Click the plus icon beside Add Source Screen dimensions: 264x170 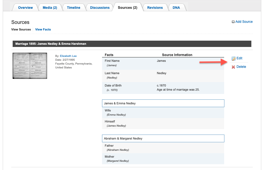[233, 22]
